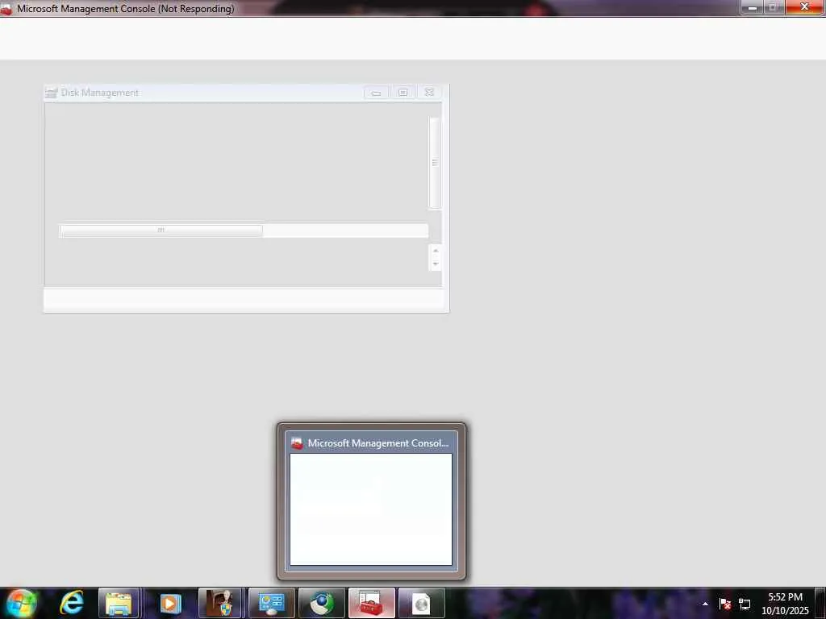This screenshot has width=826, height=619.
Task: Close the Disk Management child window
Action: (x=429, y=93)
